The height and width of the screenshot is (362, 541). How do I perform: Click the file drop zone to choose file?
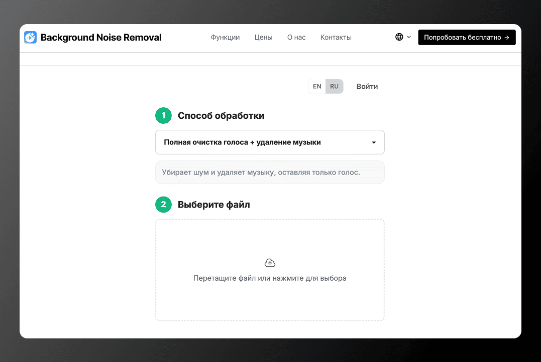270,270
